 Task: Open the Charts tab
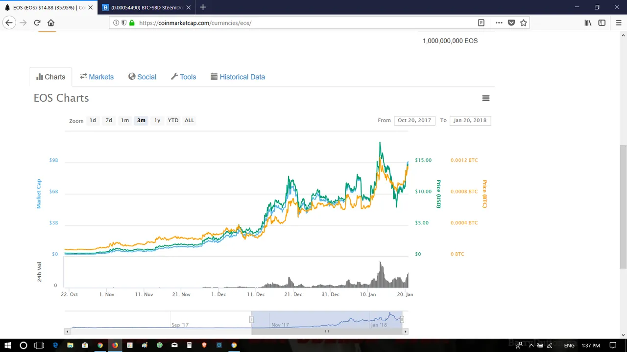click(50, 77)
